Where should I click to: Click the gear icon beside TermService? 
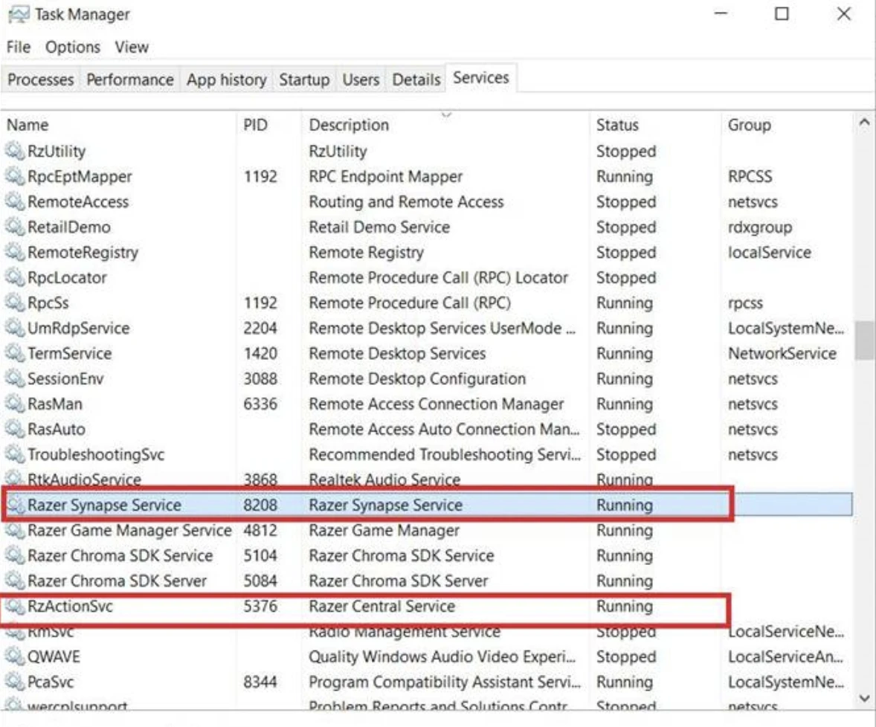click(15, 353)
